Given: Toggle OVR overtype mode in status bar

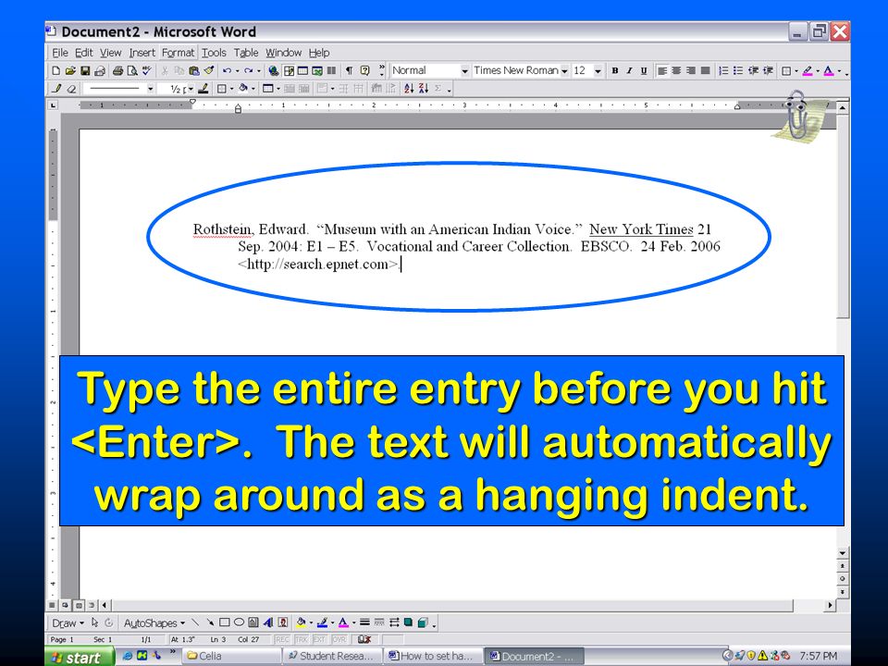Looking at the screenshot, I should click(339, 639).
